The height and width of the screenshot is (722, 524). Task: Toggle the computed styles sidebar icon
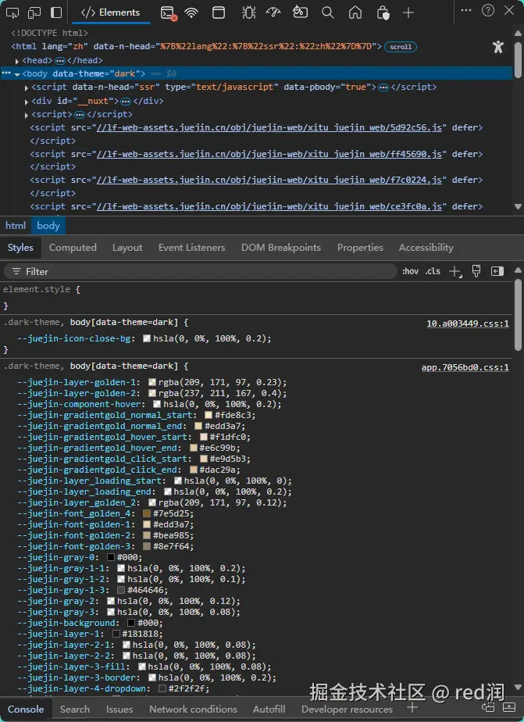[x=497, y=271]
